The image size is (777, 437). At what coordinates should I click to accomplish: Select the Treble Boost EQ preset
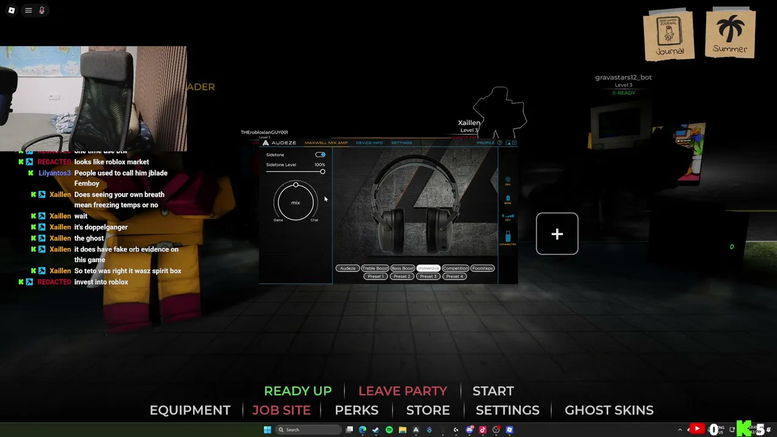(x=375, y=268)
